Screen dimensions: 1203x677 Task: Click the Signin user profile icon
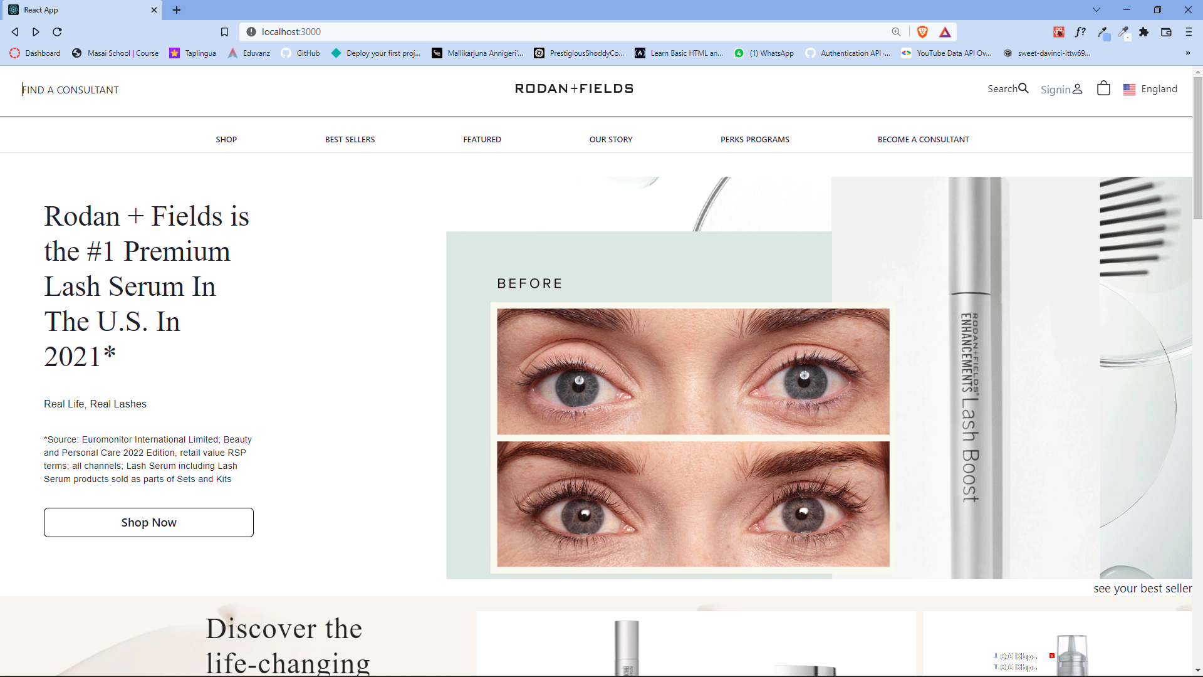1077,89
